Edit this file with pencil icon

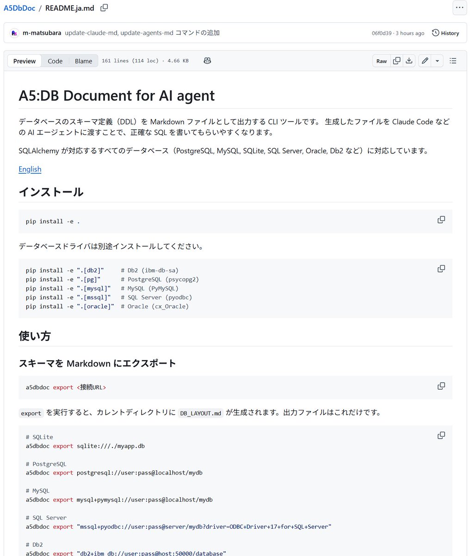click(425, 61)
